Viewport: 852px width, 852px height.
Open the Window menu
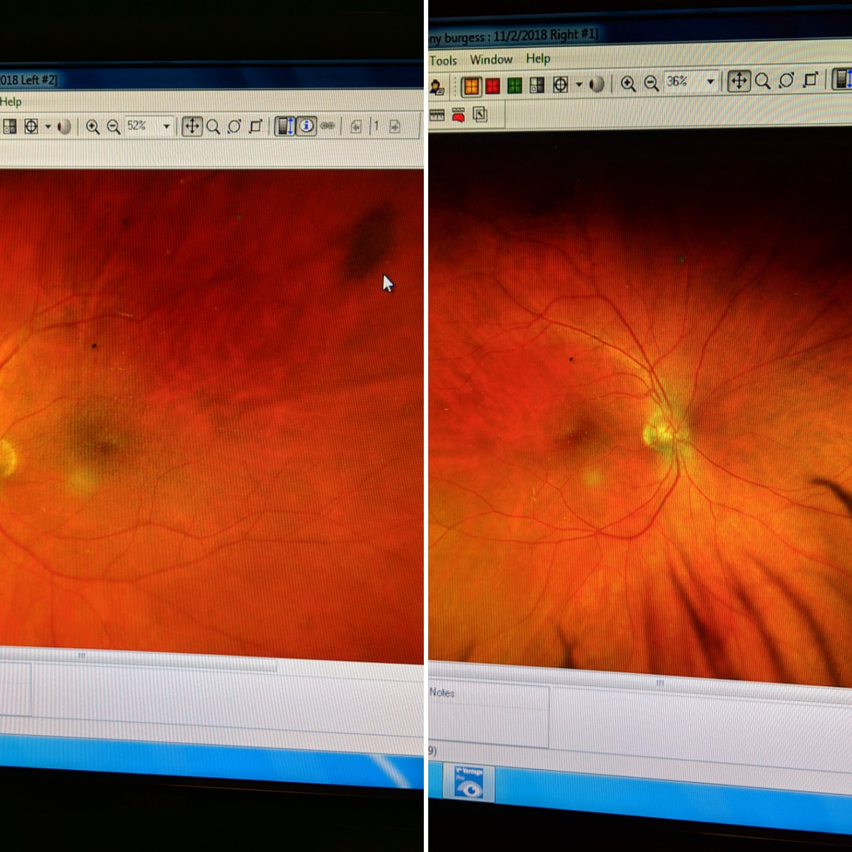click(x=491, y=59)
